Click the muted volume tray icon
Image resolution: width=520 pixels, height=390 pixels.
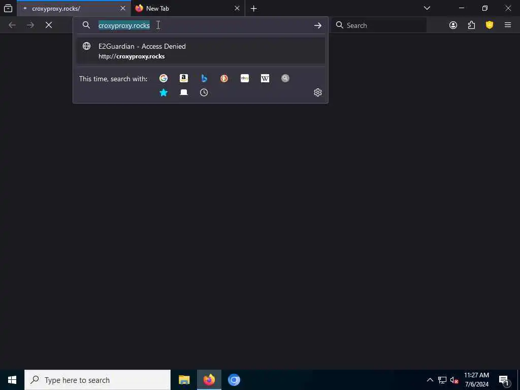tap(454, 380)
